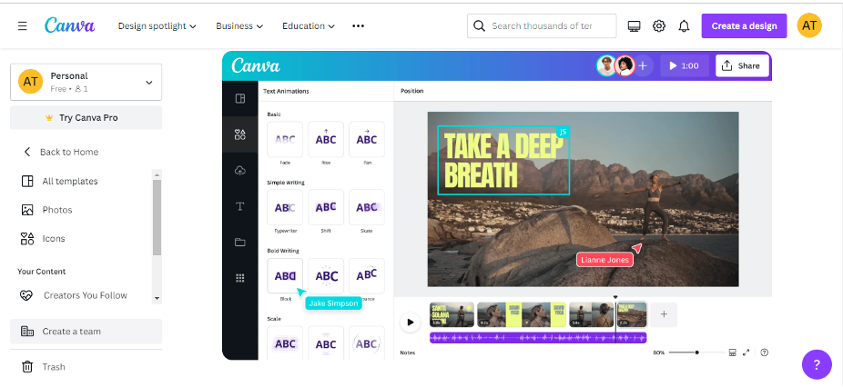Click the Create a design button
This screenshot has width=843, height=387.
coord(744,25)
